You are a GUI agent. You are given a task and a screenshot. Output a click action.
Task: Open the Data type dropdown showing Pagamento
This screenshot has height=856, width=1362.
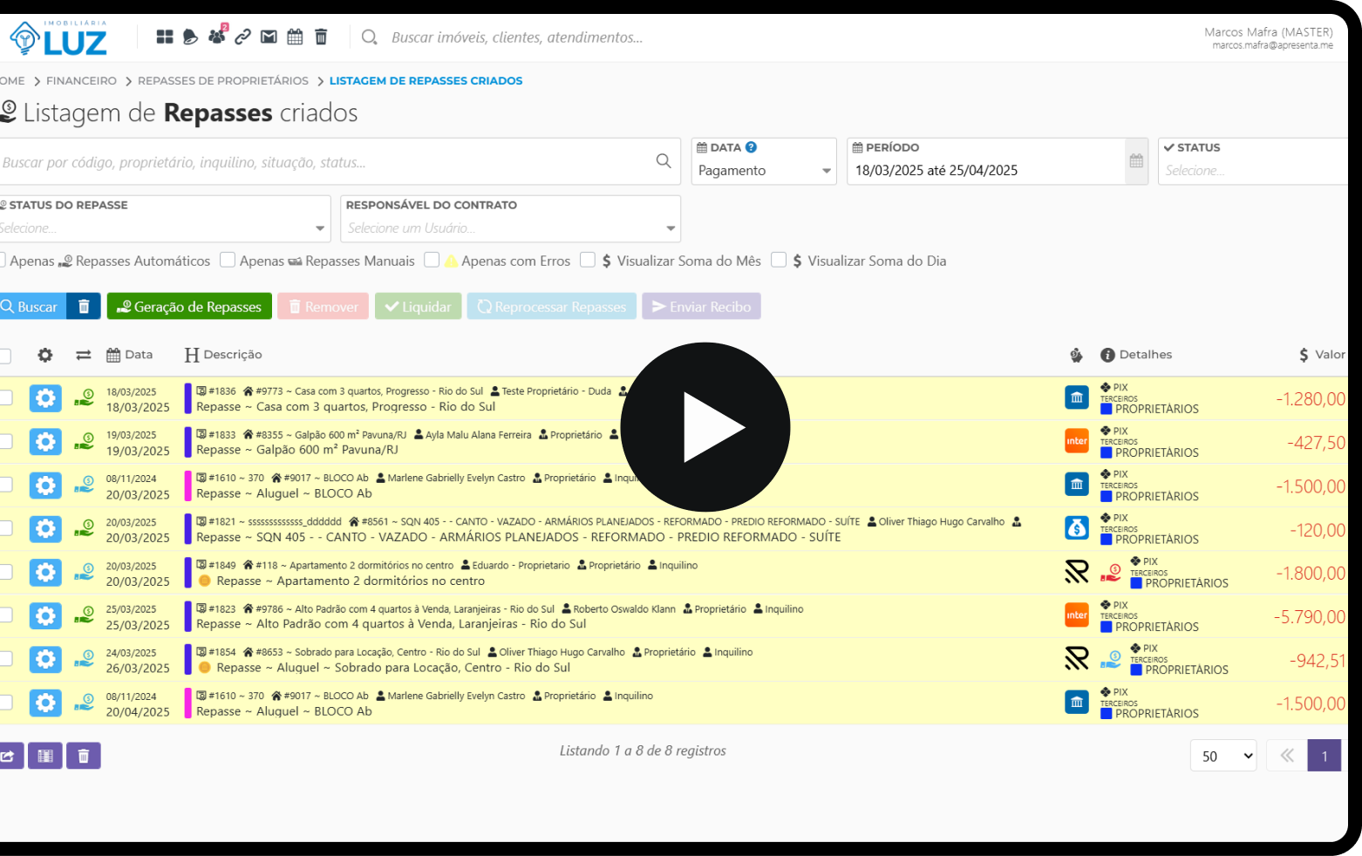pos(764,171)
